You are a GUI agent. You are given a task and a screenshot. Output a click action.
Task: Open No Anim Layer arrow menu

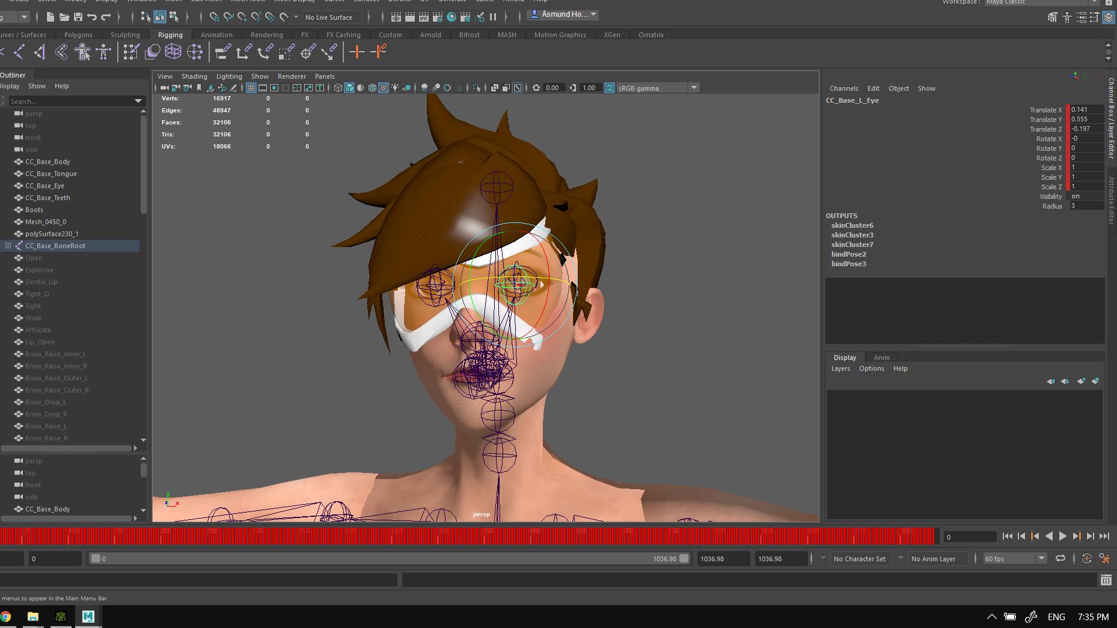point(901,558)
